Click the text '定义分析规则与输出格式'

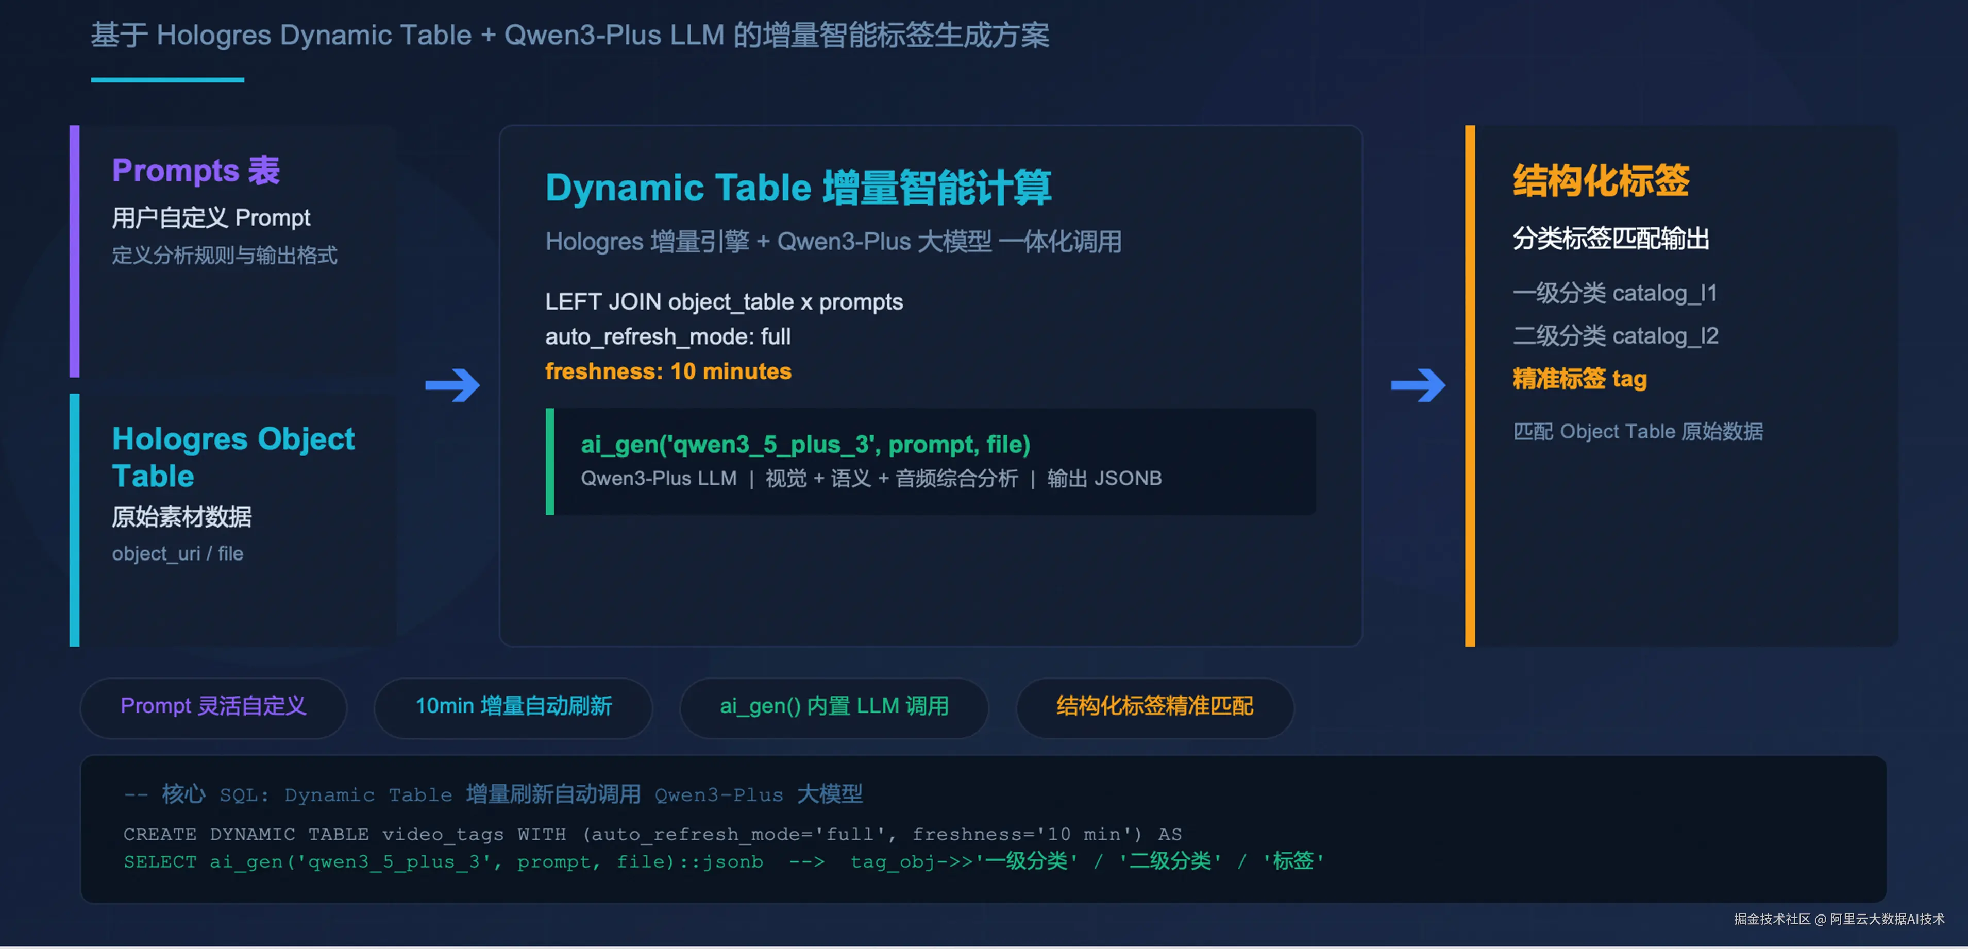tap(225, 255)
